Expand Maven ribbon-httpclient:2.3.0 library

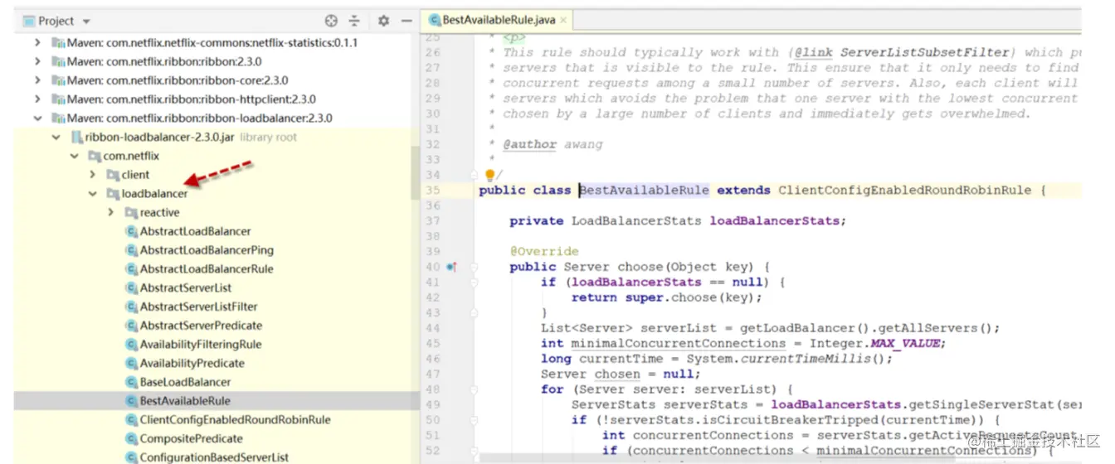coord(37,99)
